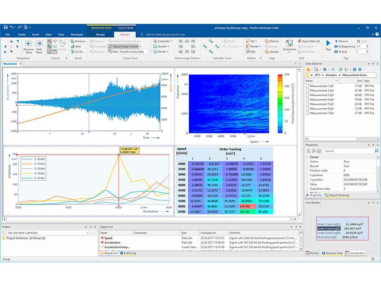381x286 pixels.
Task: Open the Event Log tab
Action: coord(128,253)
